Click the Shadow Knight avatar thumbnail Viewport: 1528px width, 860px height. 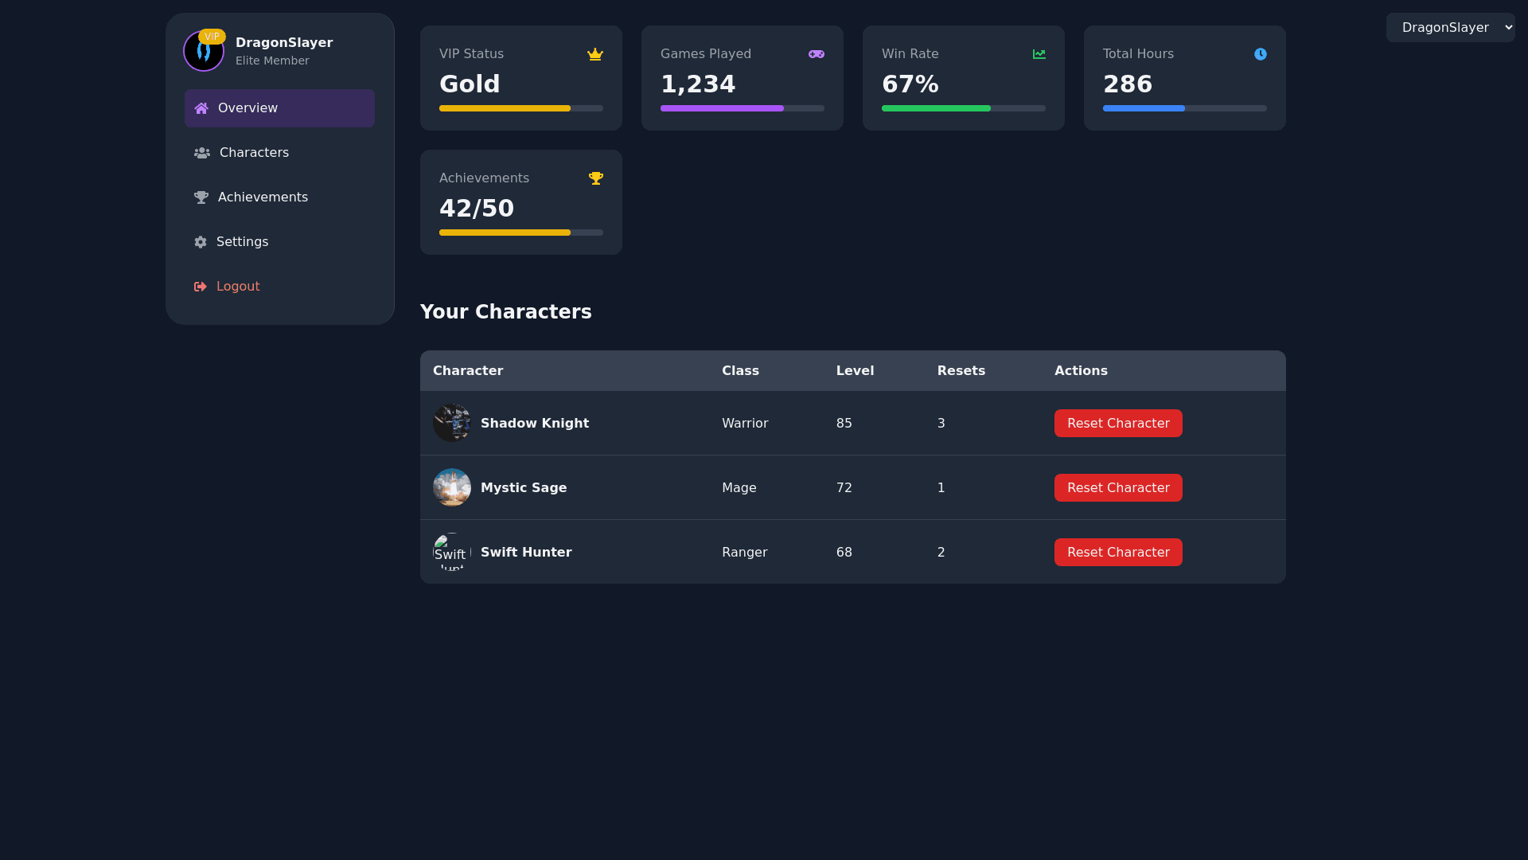click(x=452, y=423)
